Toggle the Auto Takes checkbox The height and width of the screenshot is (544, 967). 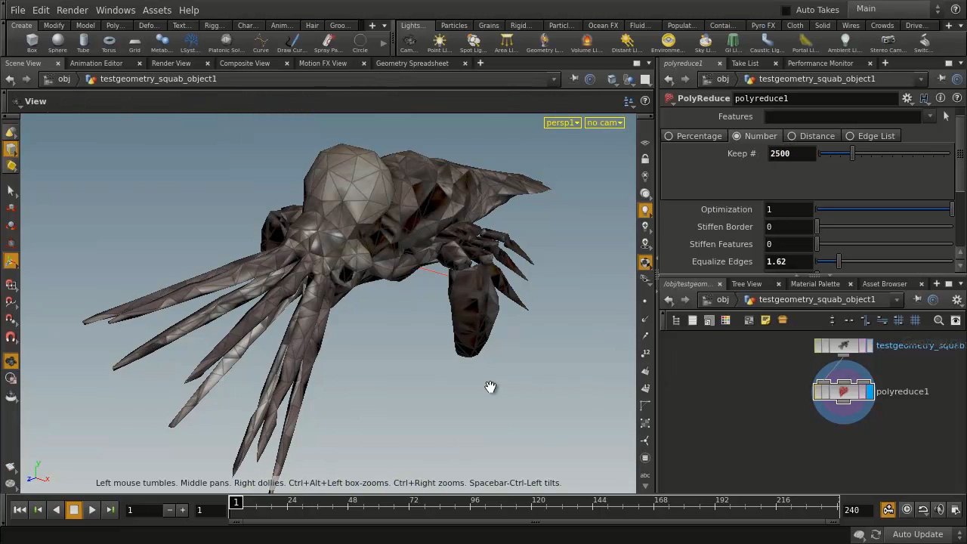click(x=786, y=10)
